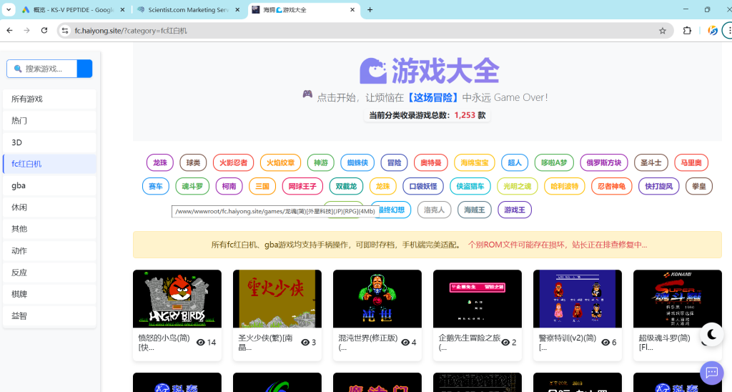Click the 火影忍者 tag
Image resolution: width=732 pixels, height=392 pixels.
click(234, 162)
